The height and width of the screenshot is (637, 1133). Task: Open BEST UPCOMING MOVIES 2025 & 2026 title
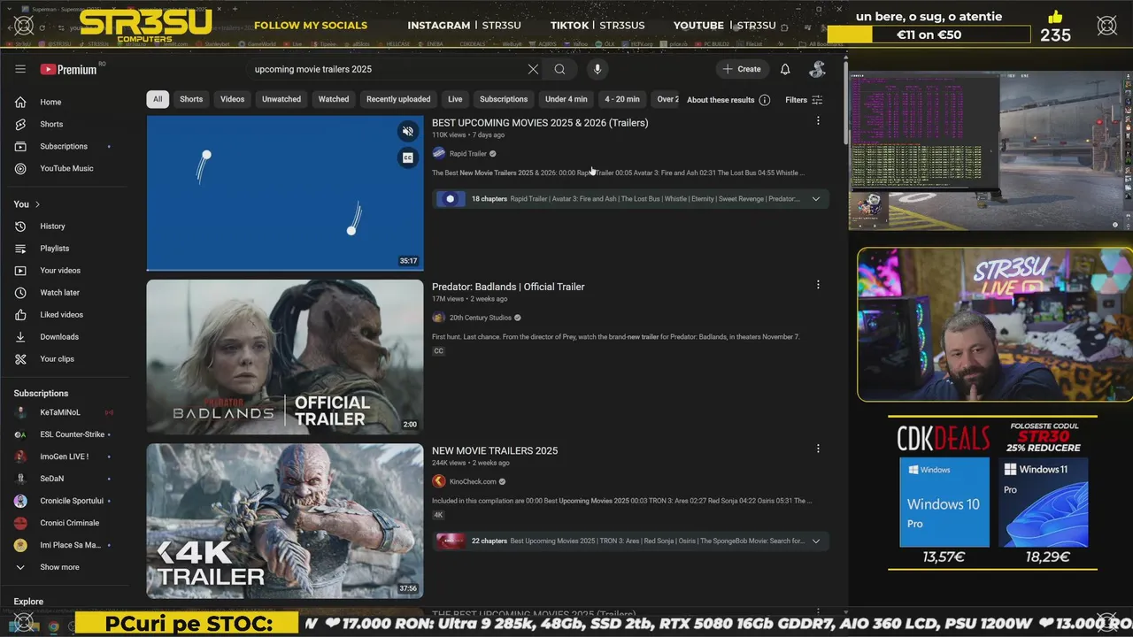point(540,123)
